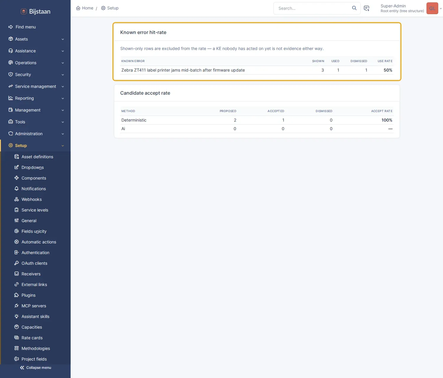Screen dimensions: 443x378
Task: Open the assistant chat icon in header
Action: pyautogui.click(x=367, y=8)
